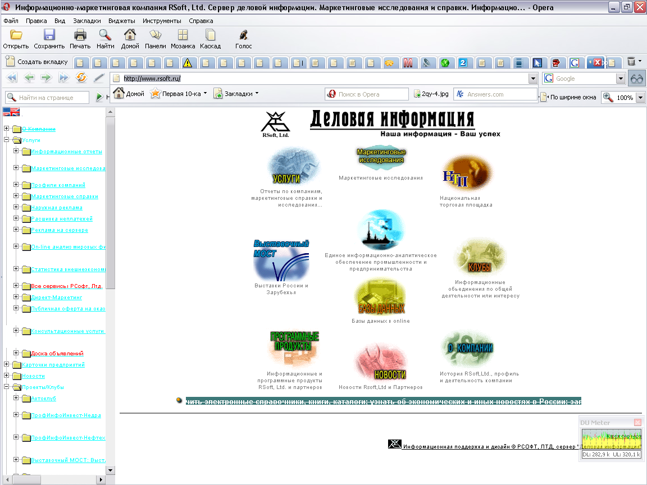647x485 pixels.
Task: Click the НОВОСТИ image button
Action: 381,362
